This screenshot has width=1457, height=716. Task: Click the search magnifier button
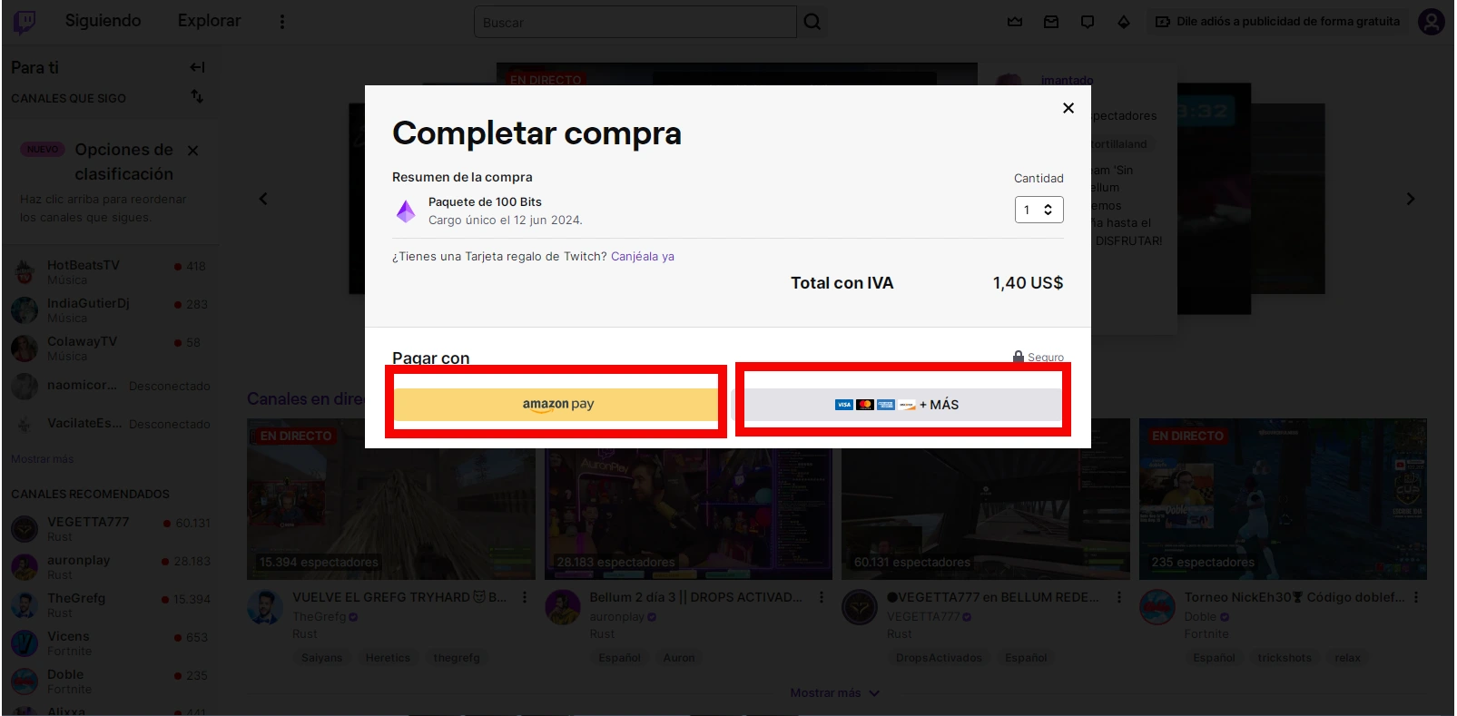coord(812,22)
